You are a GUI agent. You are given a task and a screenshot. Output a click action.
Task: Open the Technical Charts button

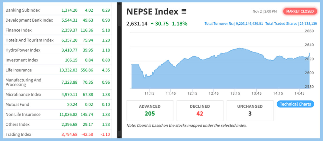[295, 104]
